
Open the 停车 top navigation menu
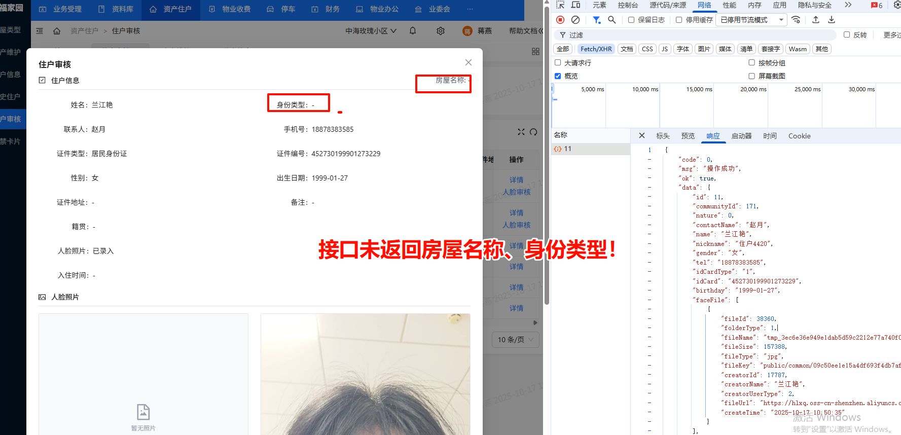coord(281,9)
